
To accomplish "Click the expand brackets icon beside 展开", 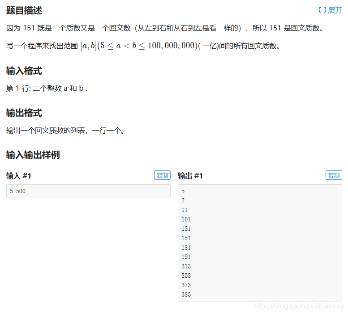I will pyautogui.click(x=322, y=10).
